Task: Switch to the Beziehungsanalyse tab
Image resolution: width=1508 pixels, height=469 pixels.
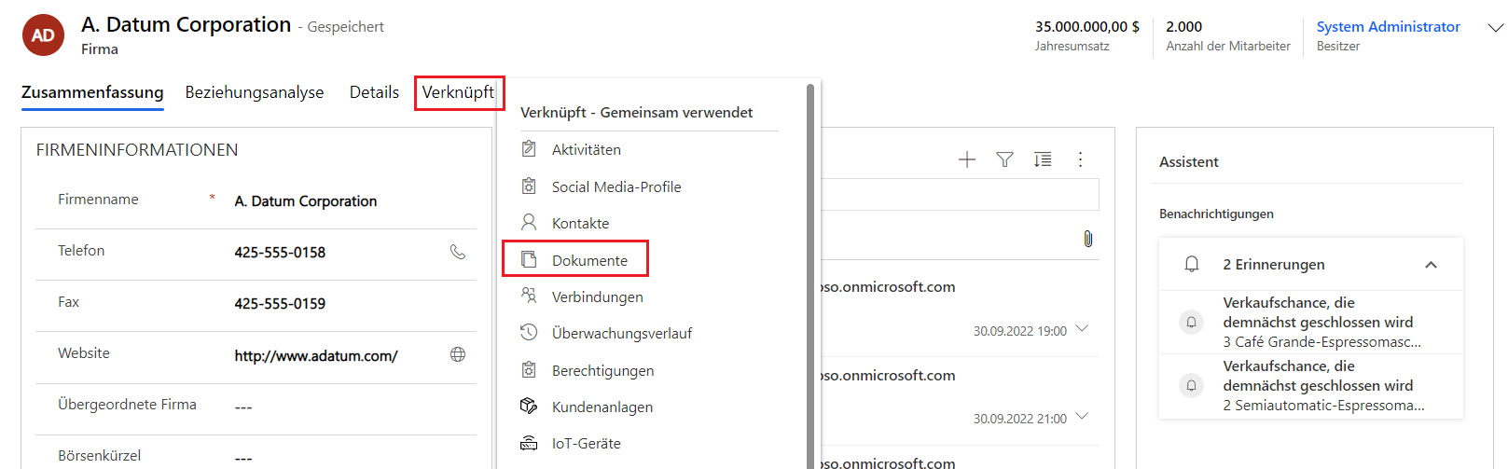Action: click(255, 92)
